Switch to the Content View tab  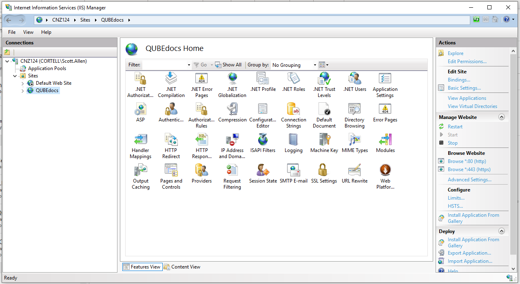pyautogui.click(x=182, y=267)
